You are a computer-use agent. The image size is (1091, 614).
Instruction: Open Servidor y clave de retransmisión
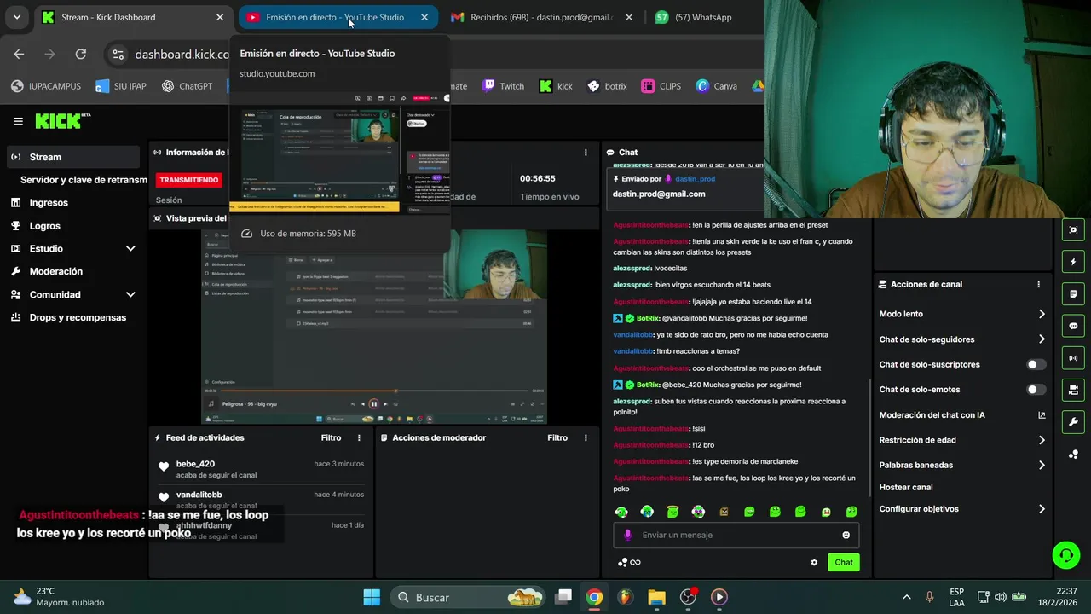tap(78, 180)
